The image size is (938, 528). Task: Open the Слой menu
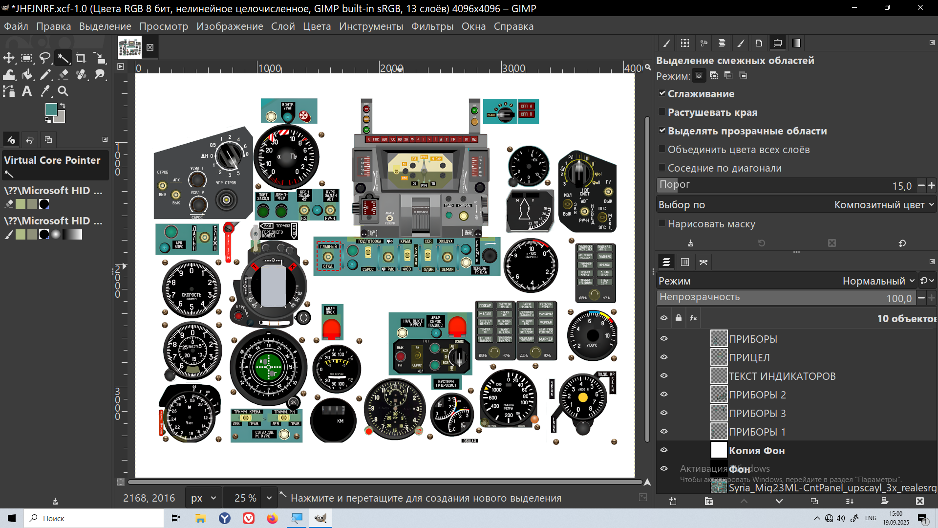click(x=283, y=26)
